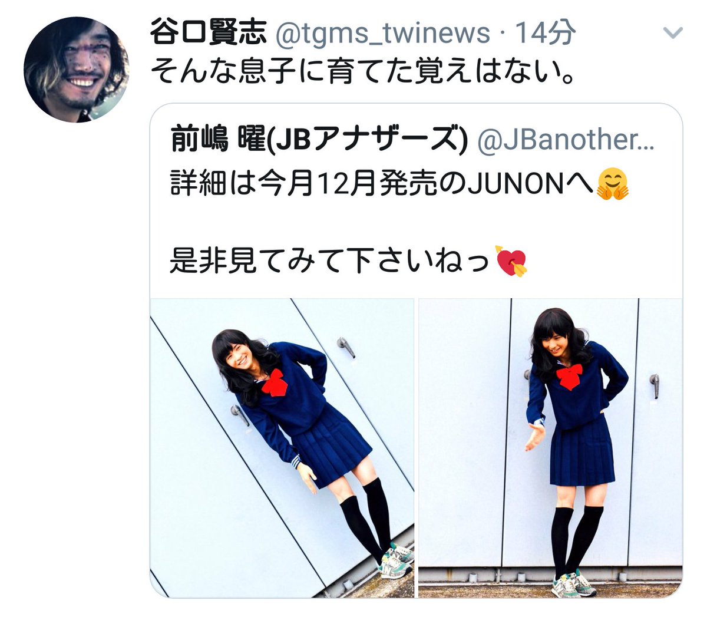The image size is (707, 617).
Task: Open the 14分 timestamp link
Action: click(546, 32)
